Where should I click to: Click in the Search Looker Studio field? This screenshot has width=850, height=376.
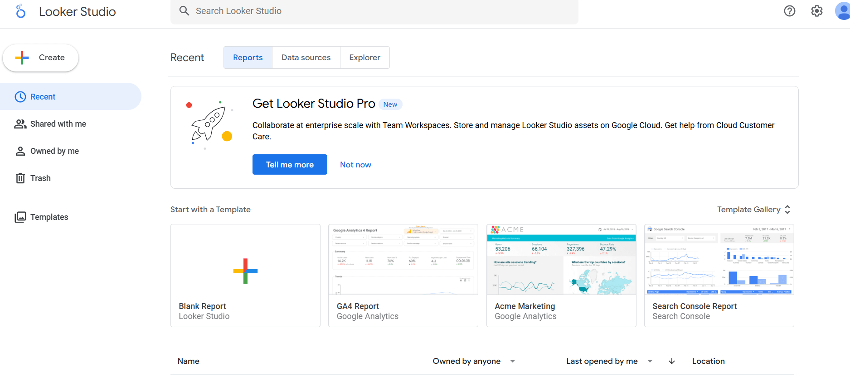[374, 11]
